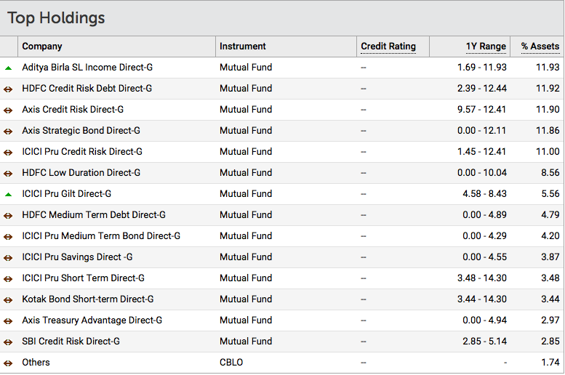Select the 1.69 - 11.93 range value
The width and height of the screenshot is (565, 375).
482,68
